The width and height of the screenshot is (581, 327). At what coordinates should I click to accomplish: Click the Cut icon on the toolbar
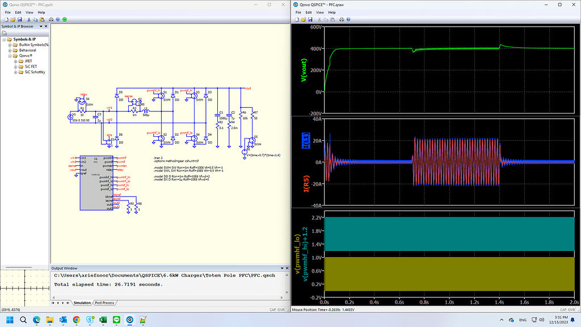(29, 20)
